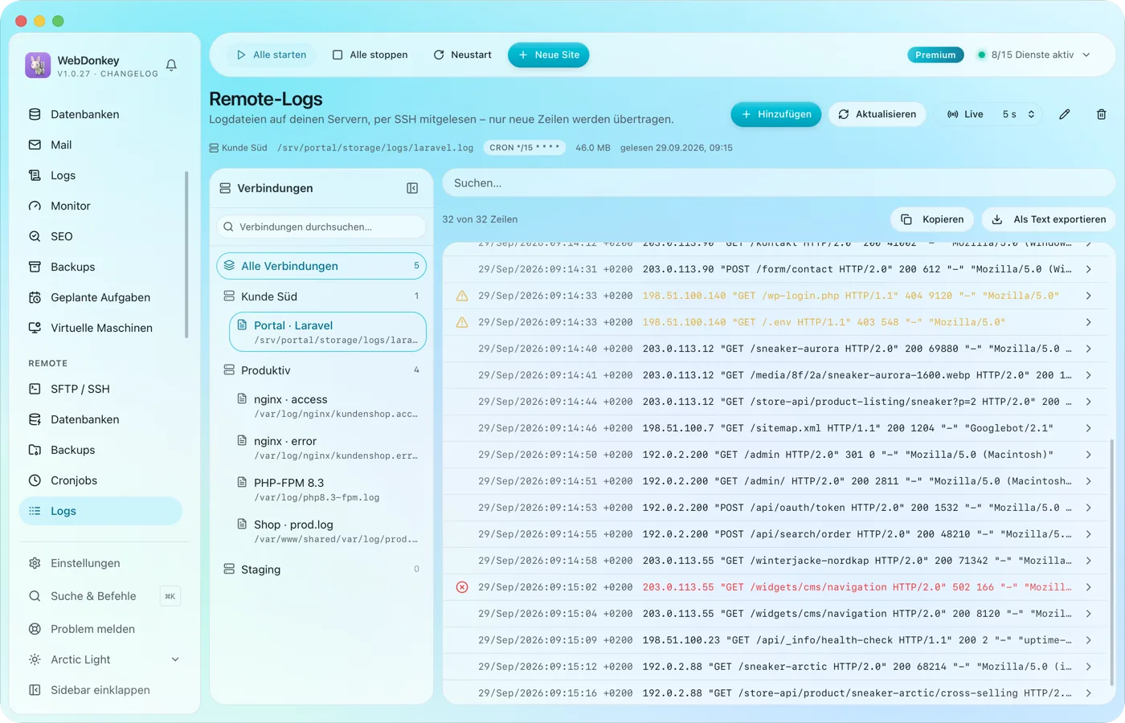This screenshot has height=723, width=1125.
Task: Open Cronjobs under Remote section
Action: pyautogui.click(x=100, y=480)
